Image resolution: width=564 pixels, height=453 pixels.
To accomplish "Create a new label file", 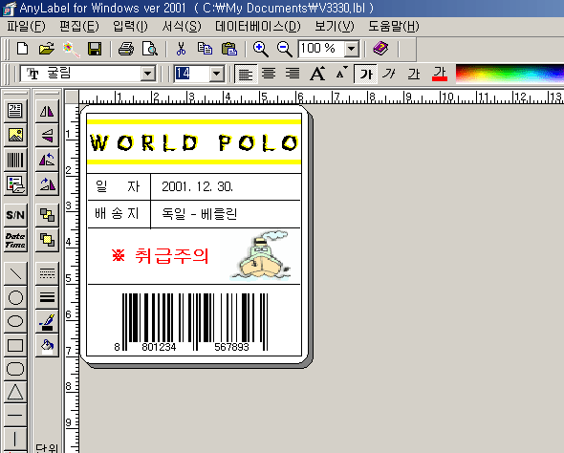I will [x=22, y=49].
